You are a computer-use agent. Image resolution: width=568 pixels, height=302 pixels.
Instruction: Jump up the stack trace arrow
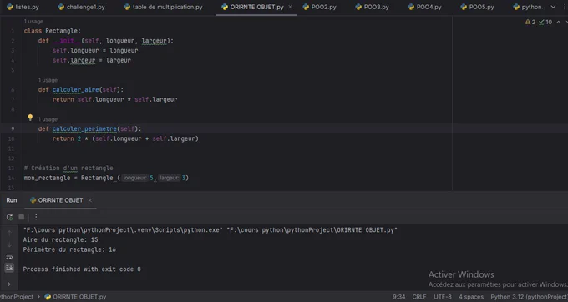pos(9,233)
